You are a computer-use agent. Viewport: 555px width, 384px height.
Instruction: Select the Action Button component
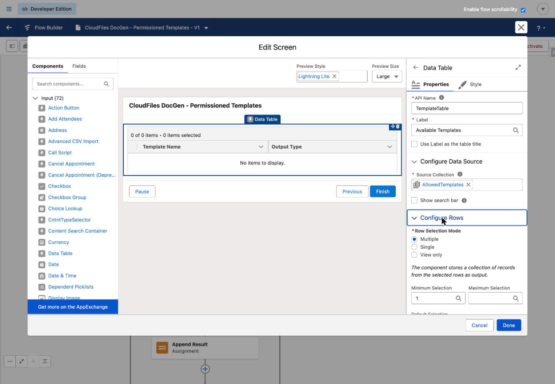pyautogui.click(x=64, y=108)
